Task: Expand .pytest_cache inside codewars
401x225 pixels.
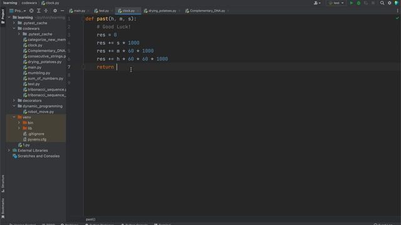Action: pos(19,34)
